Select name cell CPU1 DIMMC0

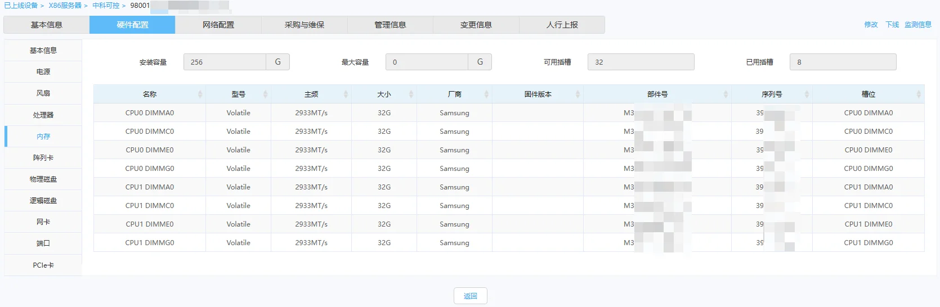(x=150, y=206)
